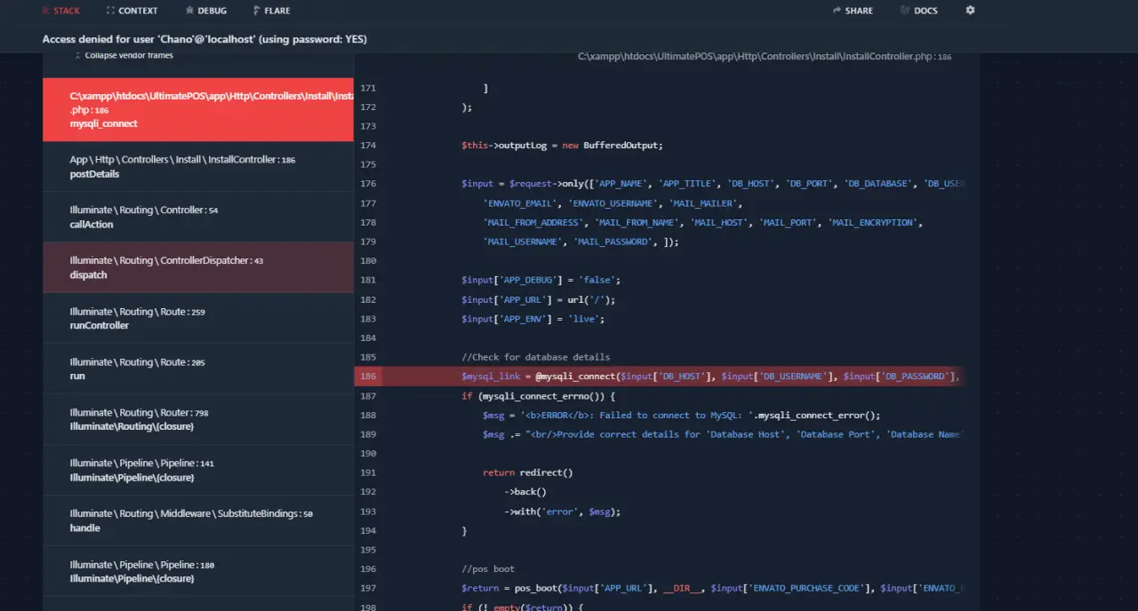Click the InstallController.php file path link

(765, 56)
